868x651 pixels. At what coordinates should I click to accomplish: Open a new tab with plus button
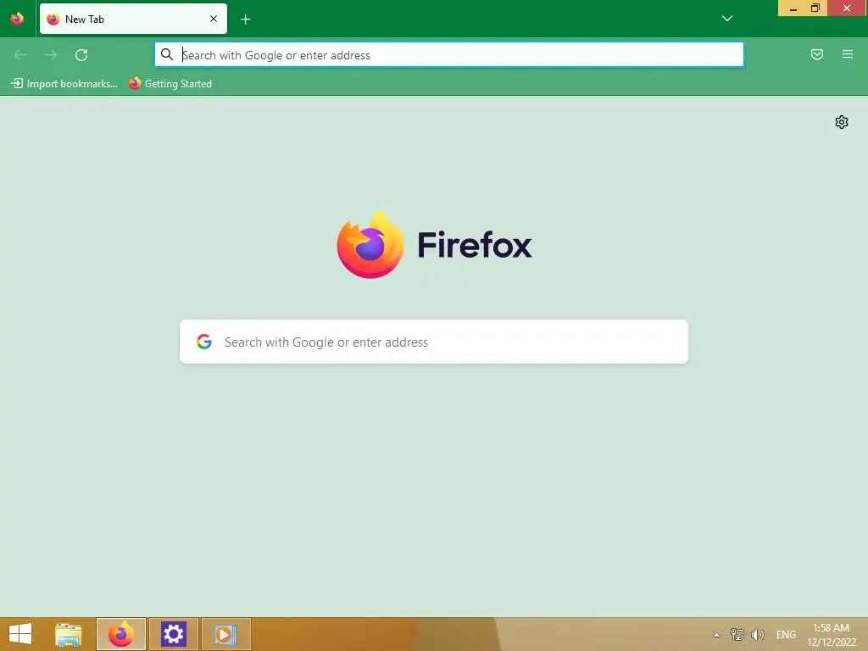coord(245,19)
